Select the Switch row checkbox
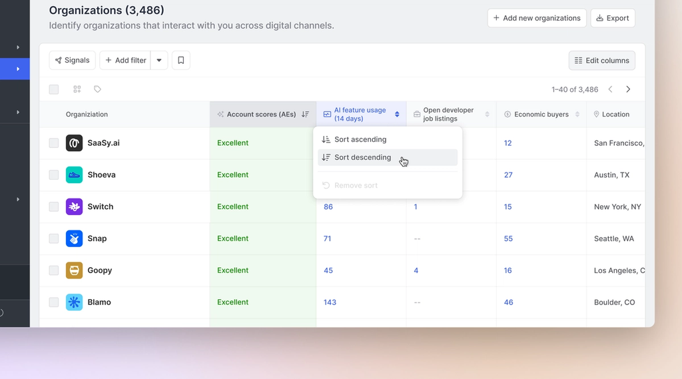Screen dimensions: 682x379 [x=54, y=206]
